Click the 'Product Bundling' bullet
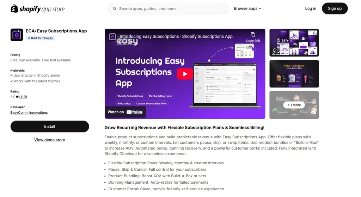 (157, 176)
